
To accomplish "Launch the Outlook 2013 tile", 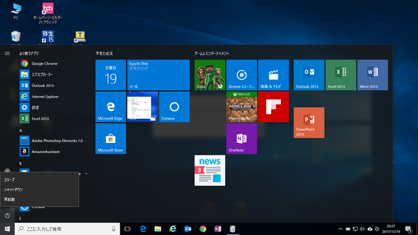I will tap(309, 75).
